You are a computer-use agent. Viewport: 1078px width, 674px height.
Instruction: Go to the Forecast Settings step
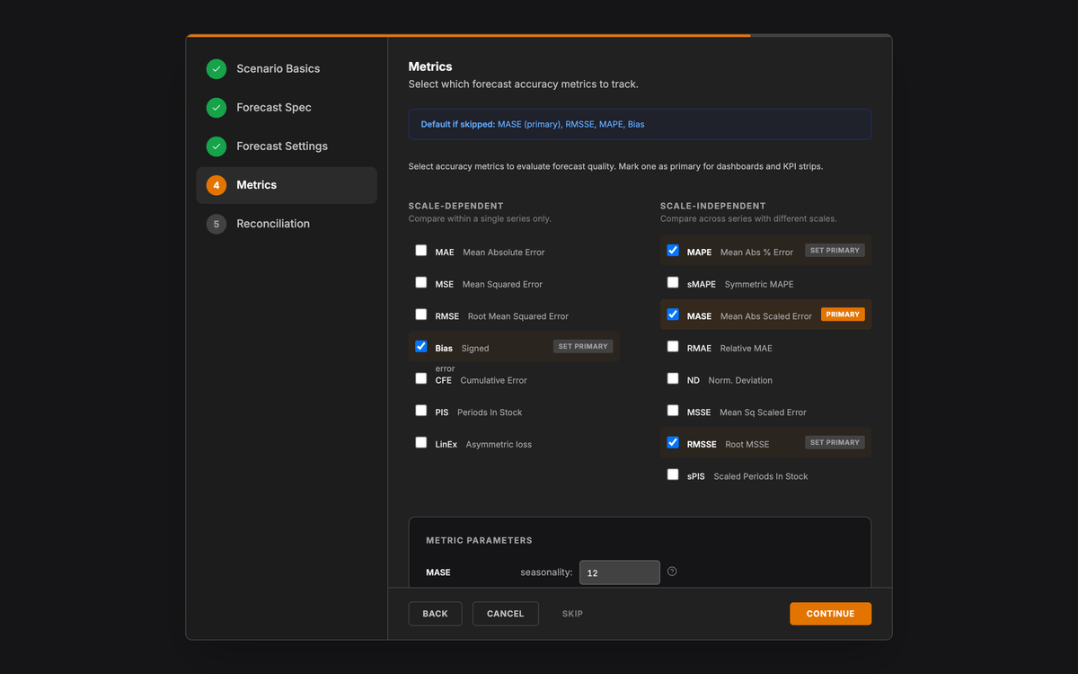(x=287, y=146)
